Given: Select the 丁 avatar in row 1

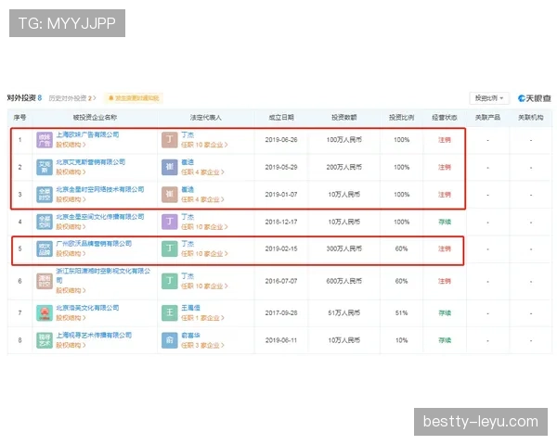Looking at the screenshot, I should (170, 140).
